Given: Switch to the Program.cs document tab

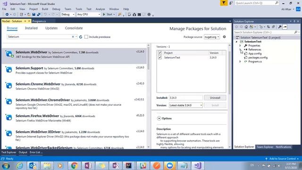Looking at the screenshot, I should 39,21.
